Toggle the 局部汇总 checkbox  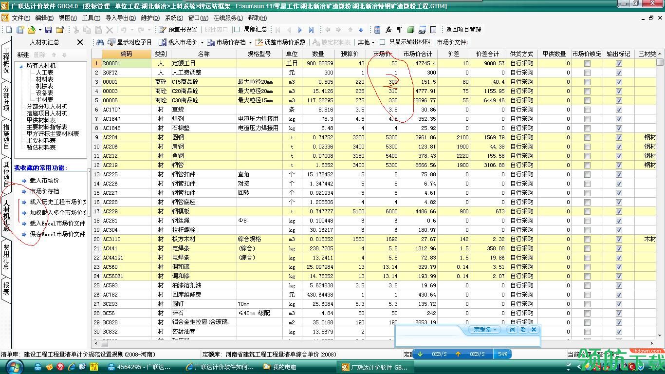click(237, 30)
